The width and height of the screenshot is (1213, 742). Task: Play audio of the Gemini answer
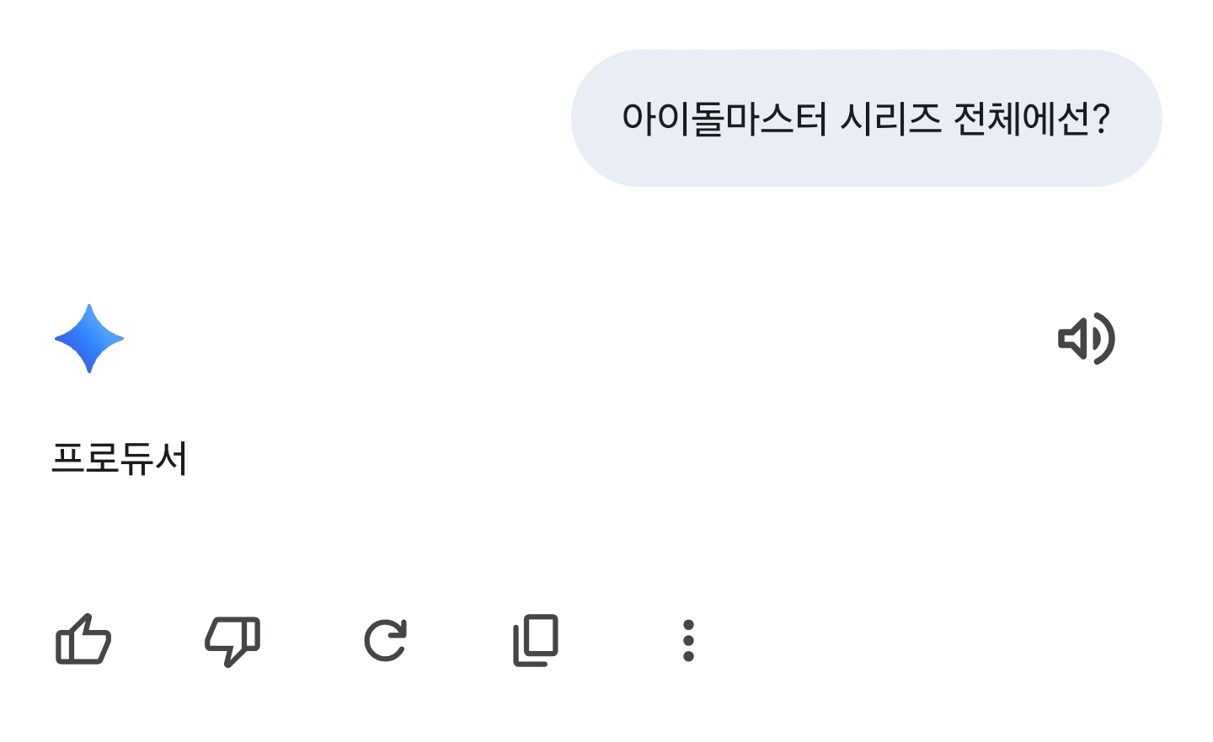(1086, 339)
